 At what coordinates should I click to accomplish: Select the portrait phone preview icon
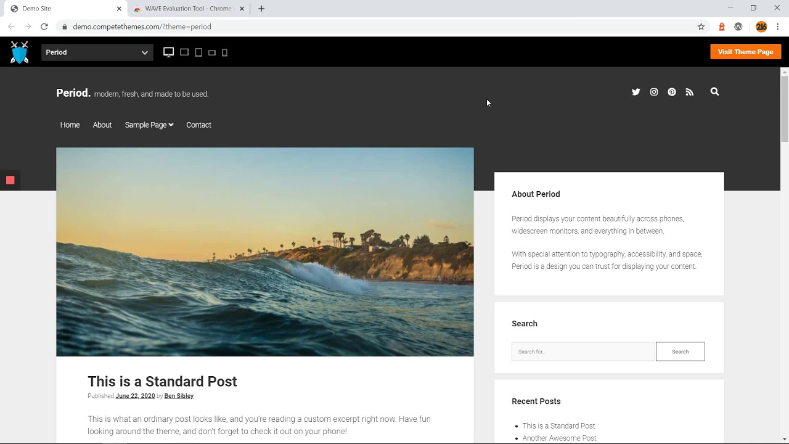pyautogui.click(x=224, y=52)
